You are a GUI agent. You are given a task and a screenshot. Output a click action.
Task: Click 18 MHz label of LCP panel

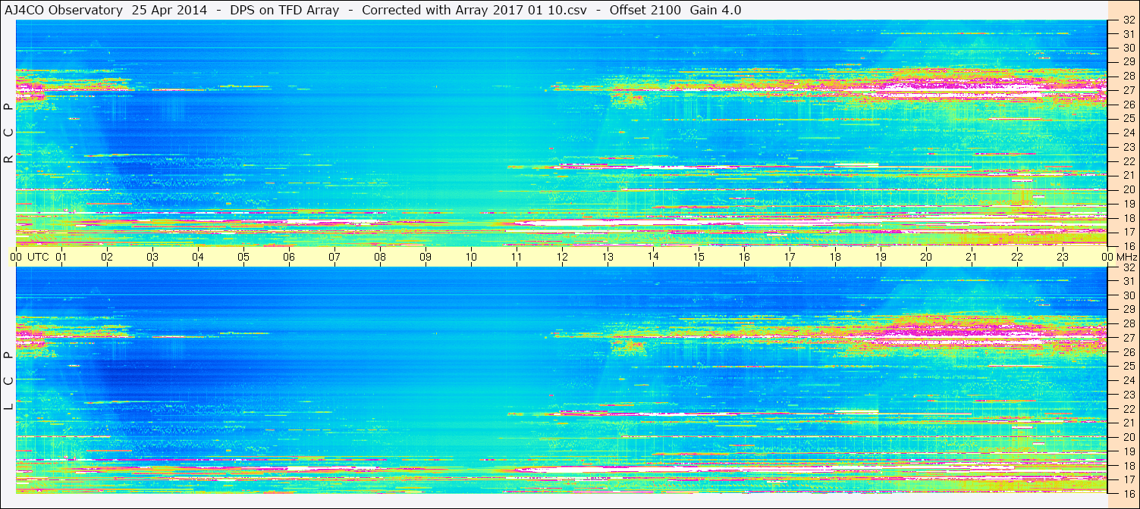pos(1128,466)
